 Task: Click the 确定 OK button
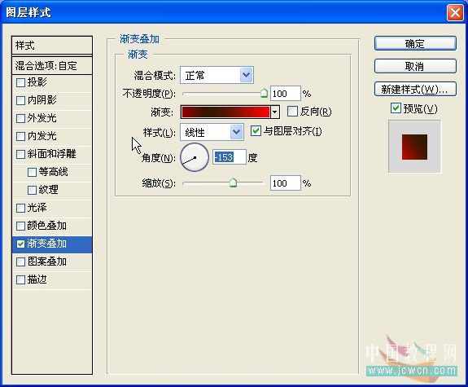point(415,44)
